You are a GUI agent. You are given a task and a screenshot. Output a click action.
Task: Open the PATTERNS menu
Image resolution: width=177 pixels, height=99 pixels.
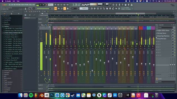(19, 5)
